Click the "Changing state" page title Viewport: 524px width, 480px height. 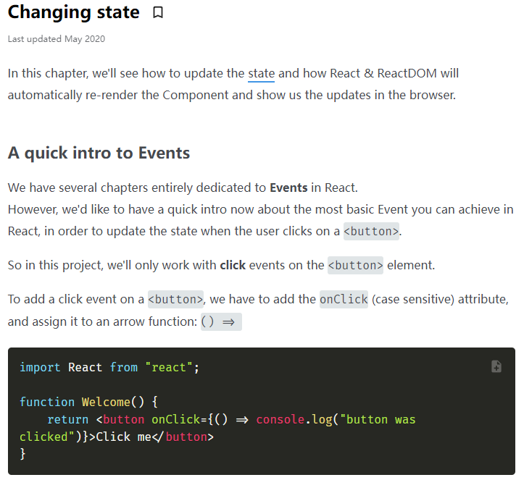click(73, 12)
